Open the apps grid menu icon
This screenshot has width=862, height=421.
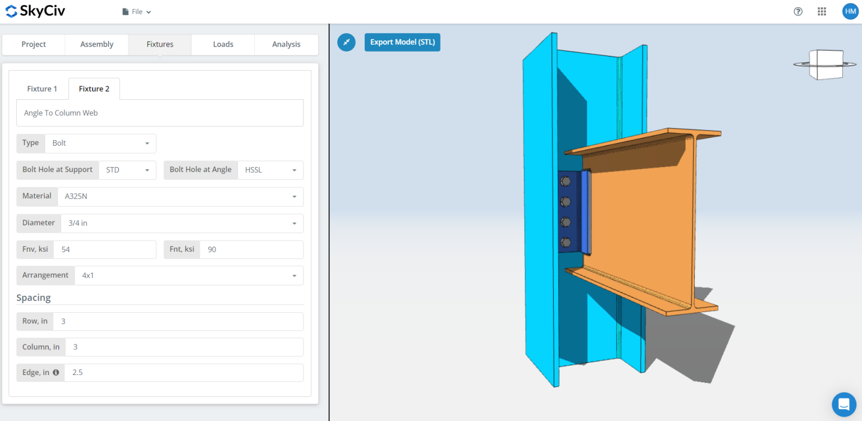(822, 11)
